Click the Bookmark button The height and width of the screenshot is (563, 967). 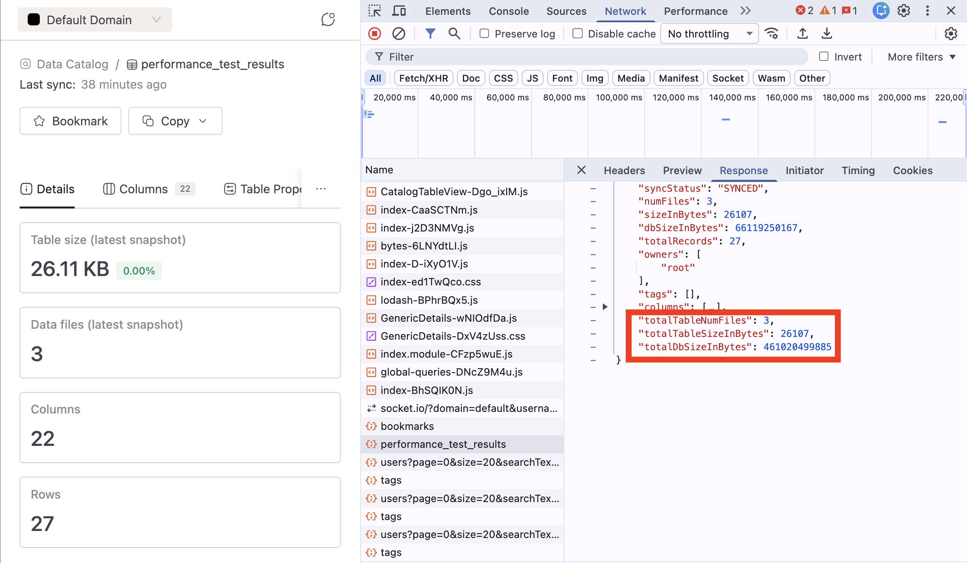coord(70,121)
